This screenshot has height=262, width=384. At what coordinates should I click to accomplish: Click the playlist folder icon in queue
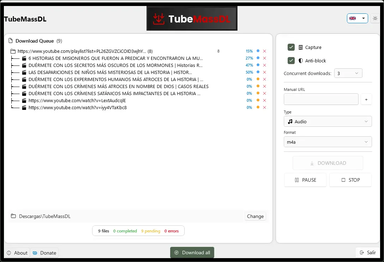pyautogui.click(x=13, y=51)
